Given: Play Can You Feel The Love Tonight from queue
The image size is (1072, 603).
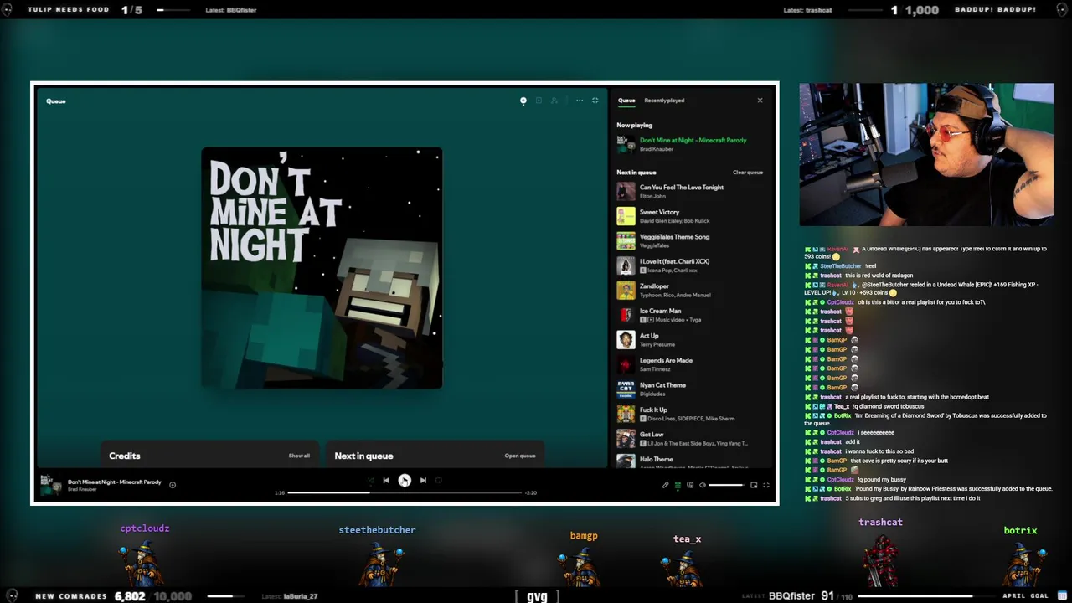Looking at the screenshot, I should pyautogui.click(x=690, y=191).
